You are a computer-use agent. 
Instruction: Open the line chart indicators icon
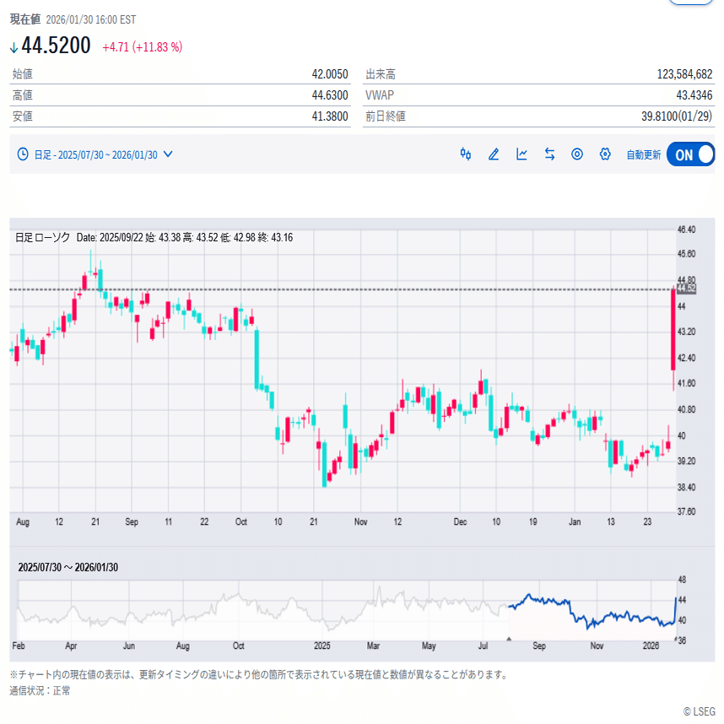pyautogui.click(x=522, y=154)
